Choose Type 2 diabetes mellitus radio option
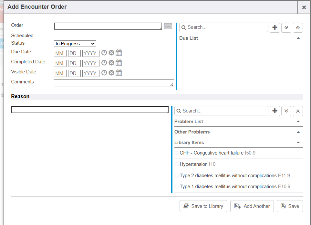 [177, 176]
